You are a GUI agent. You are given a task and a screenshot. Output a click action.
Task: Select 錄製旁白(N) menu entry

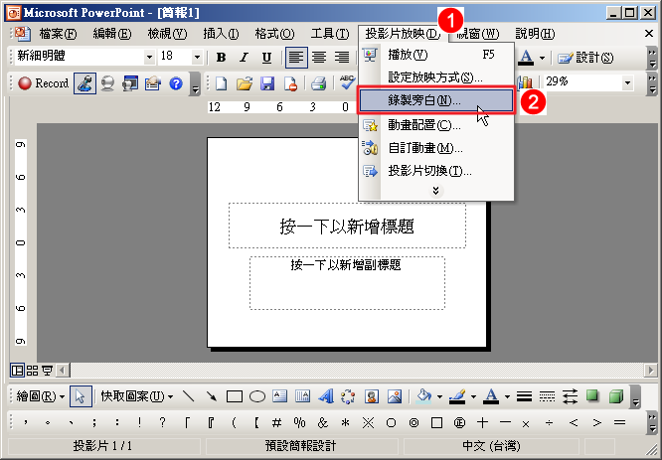pyautogui.click(x=436, y=100)
